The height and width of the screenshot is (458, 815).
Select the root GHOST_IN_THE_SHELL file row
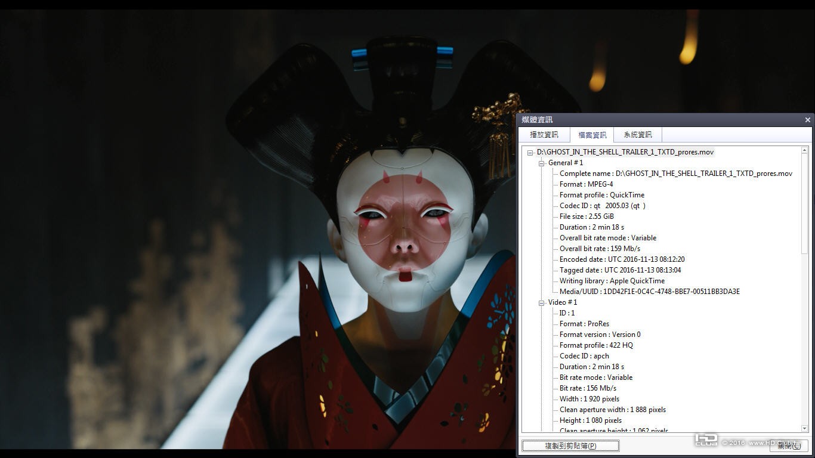pos(625,152)
